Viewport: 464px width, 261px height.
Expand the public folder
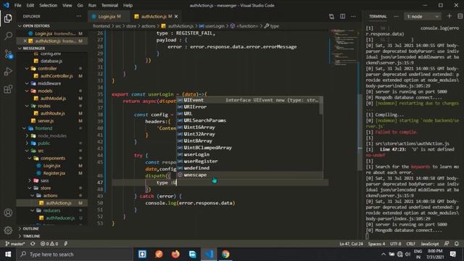(27, 144)
